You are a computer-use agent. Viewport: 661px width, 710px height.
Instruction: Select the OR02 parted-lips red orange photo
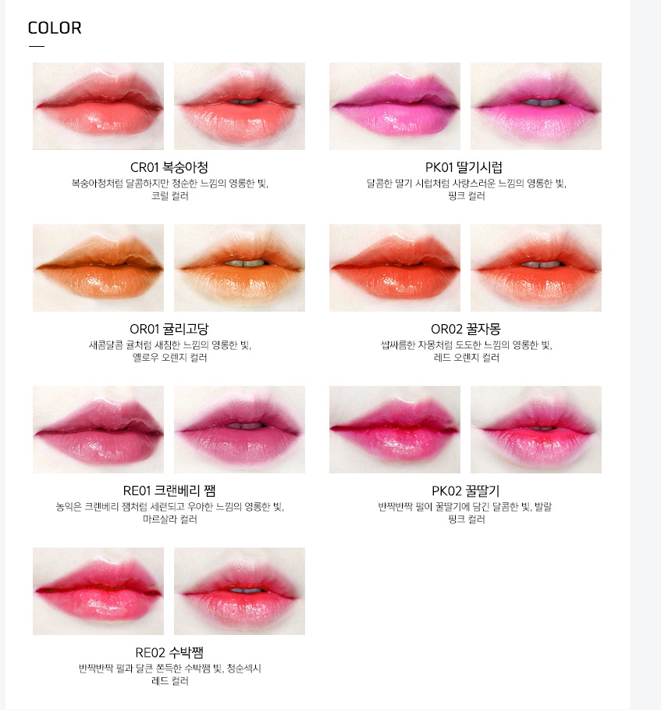pyautogui.click(x=536, y=268)
